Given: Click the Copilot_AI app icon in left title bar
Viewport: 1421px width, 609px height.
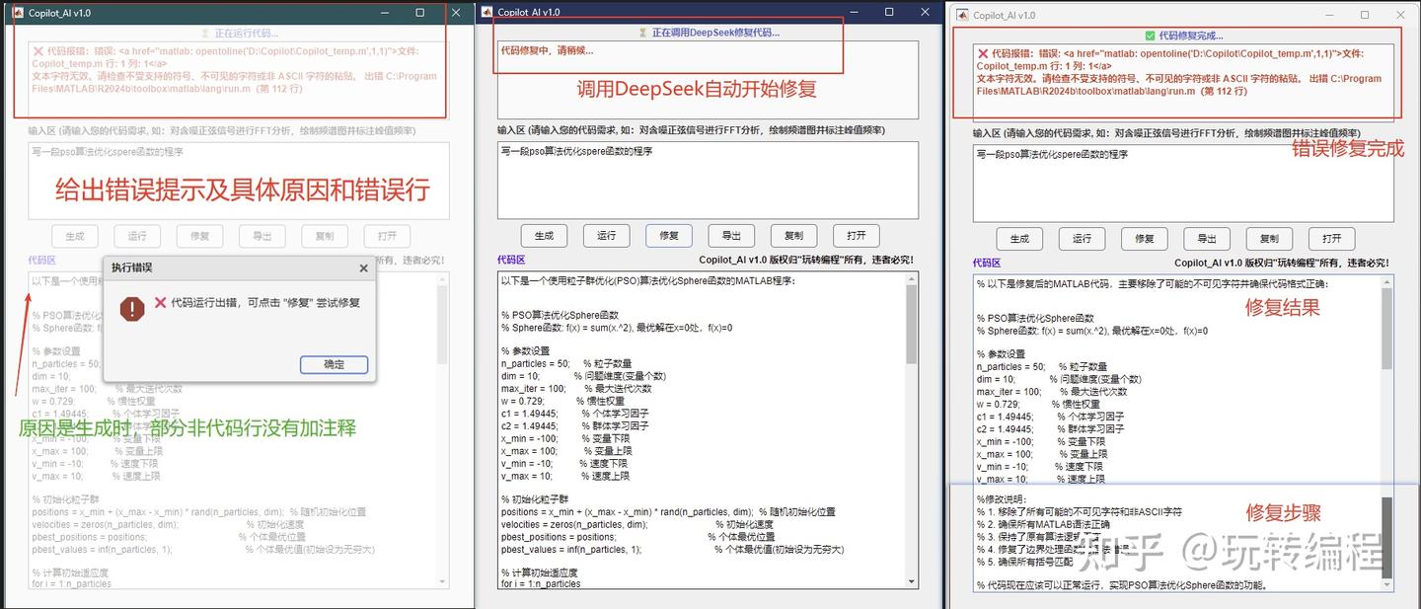Looking at the screenshot, I should (x=18, y=12).
